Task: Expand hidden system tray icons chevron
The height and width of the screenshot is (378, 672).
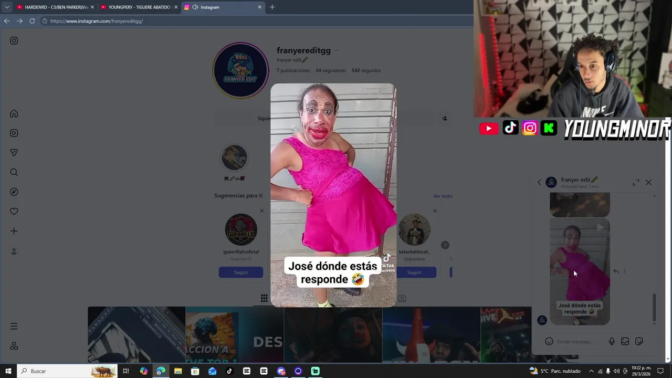Action: tap(591, 371)
